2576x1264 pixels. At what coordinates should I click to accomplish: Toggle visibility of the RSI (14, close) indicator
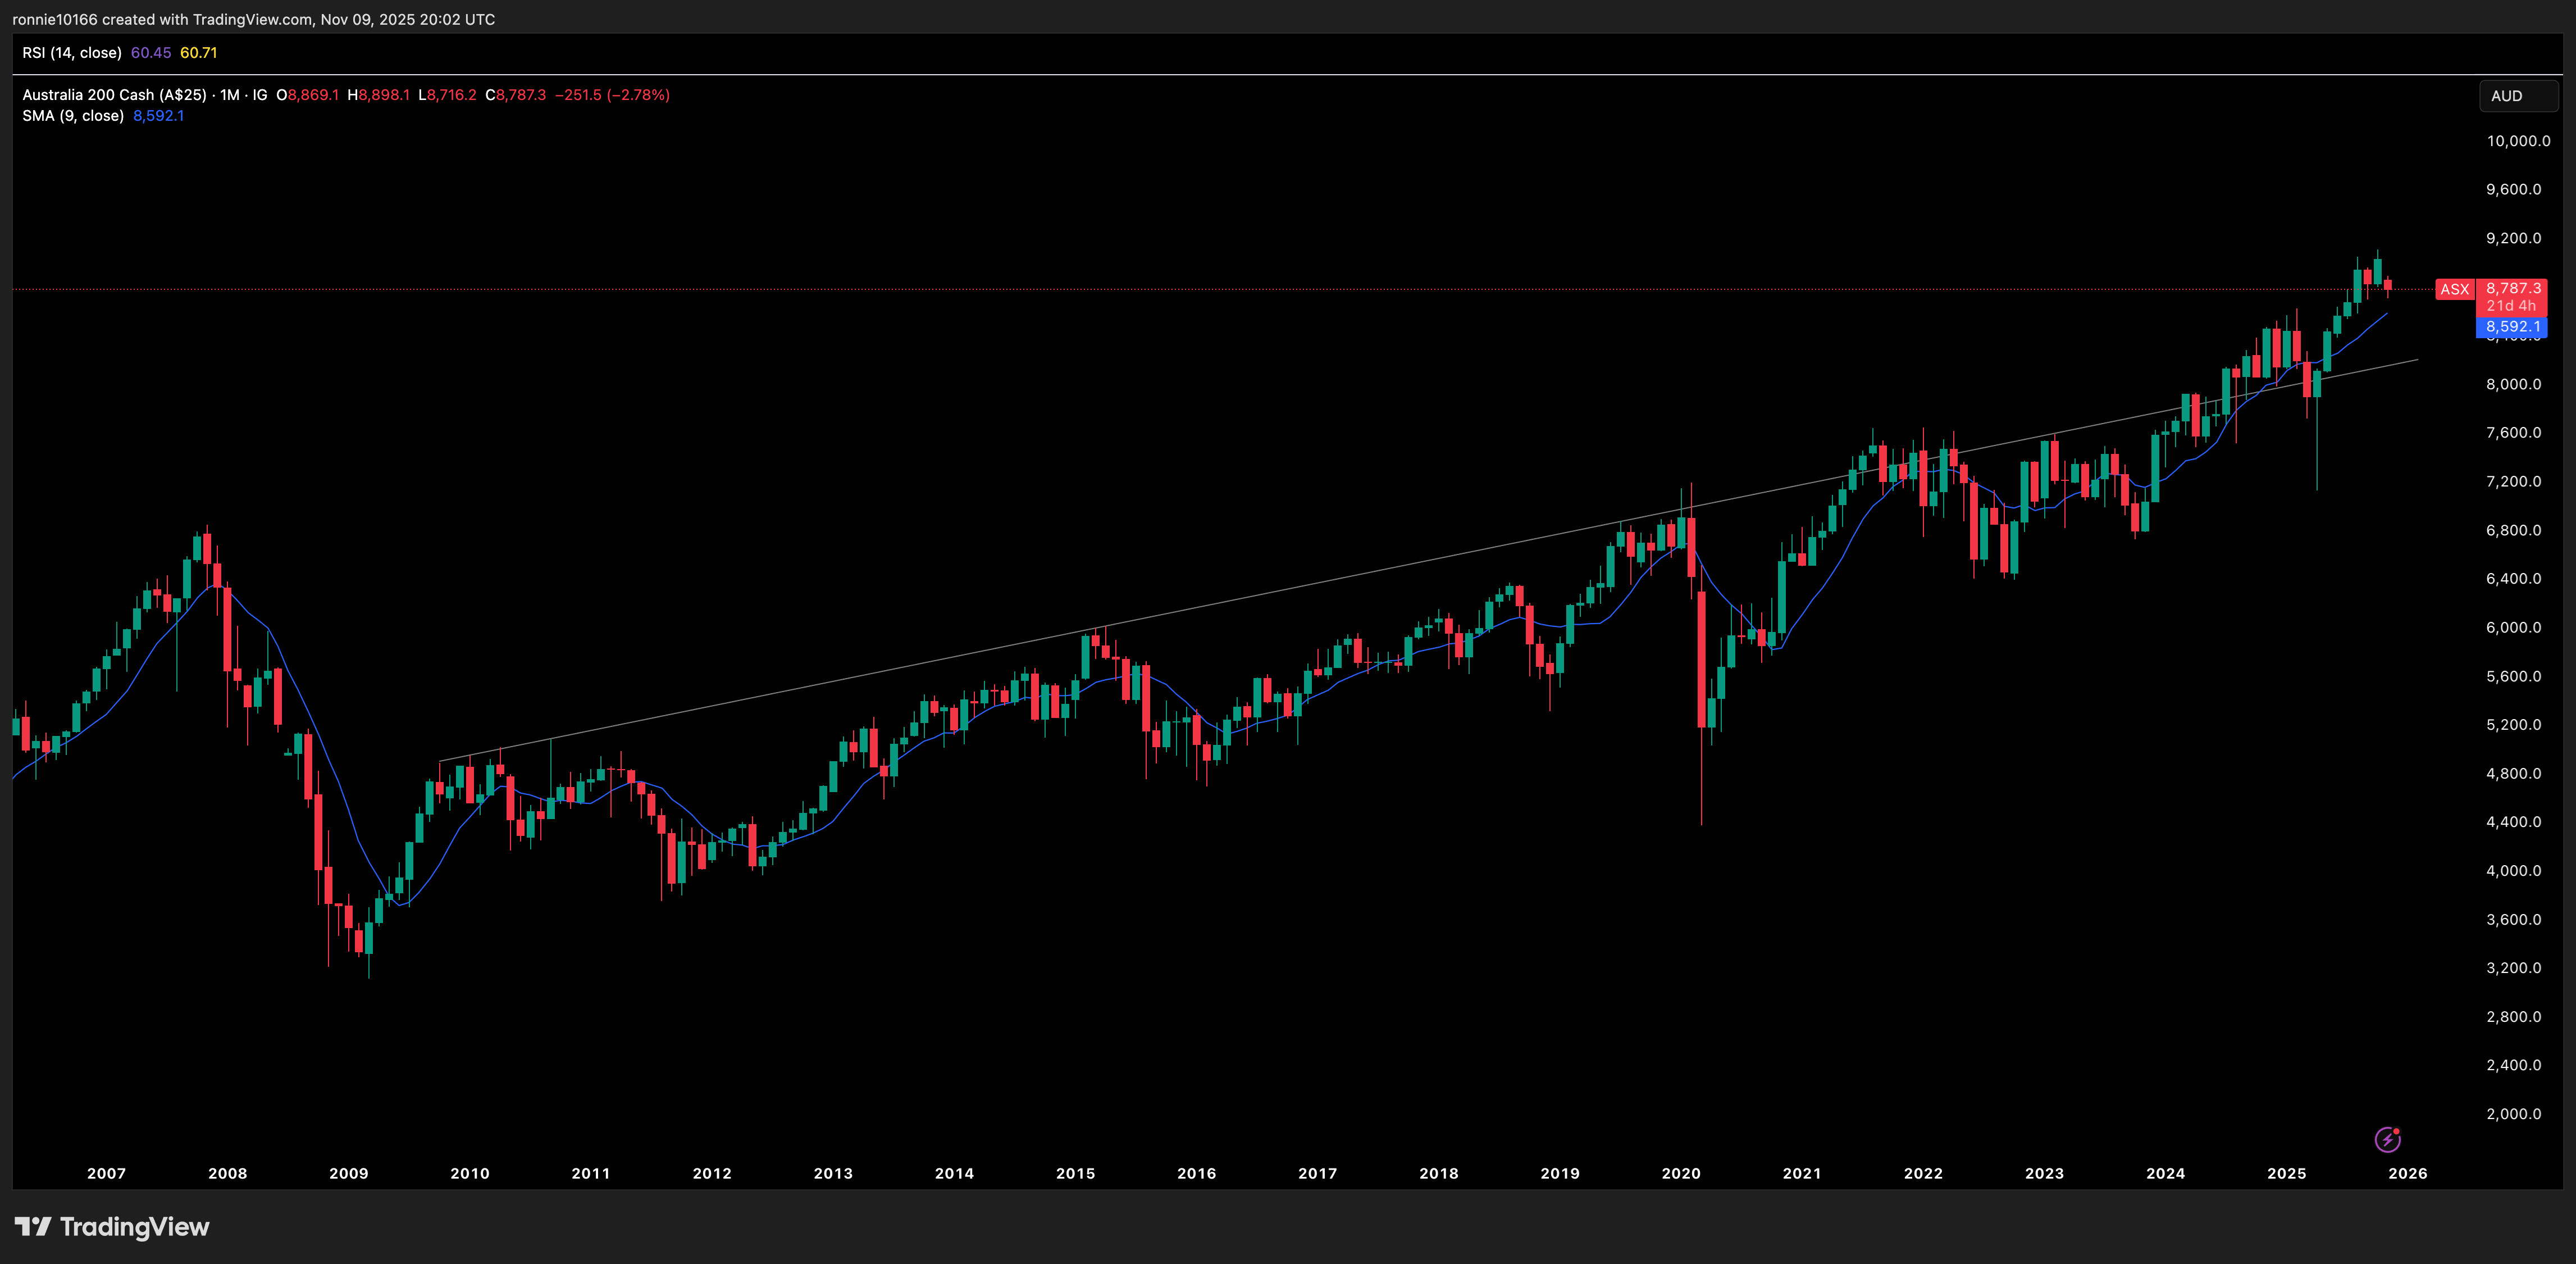coord(74,52)
